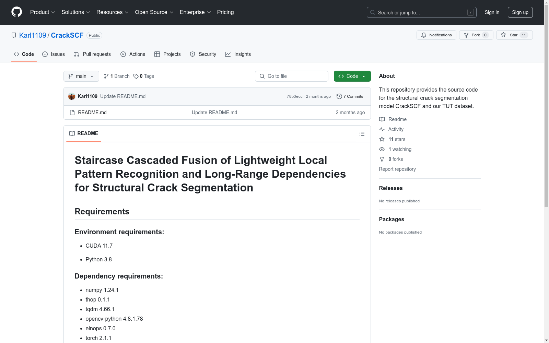Open the README outline list icon

click(362, 134)
